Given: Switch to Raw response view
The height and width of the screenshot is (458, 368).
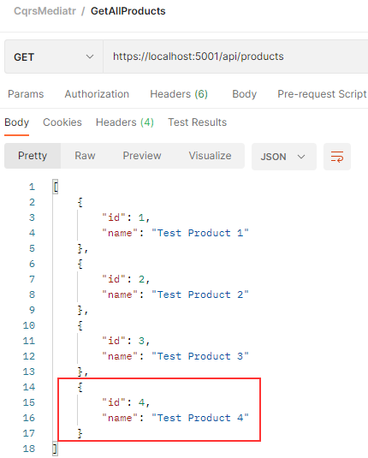Looking at the screenshot, I should [x=85, y=156].
